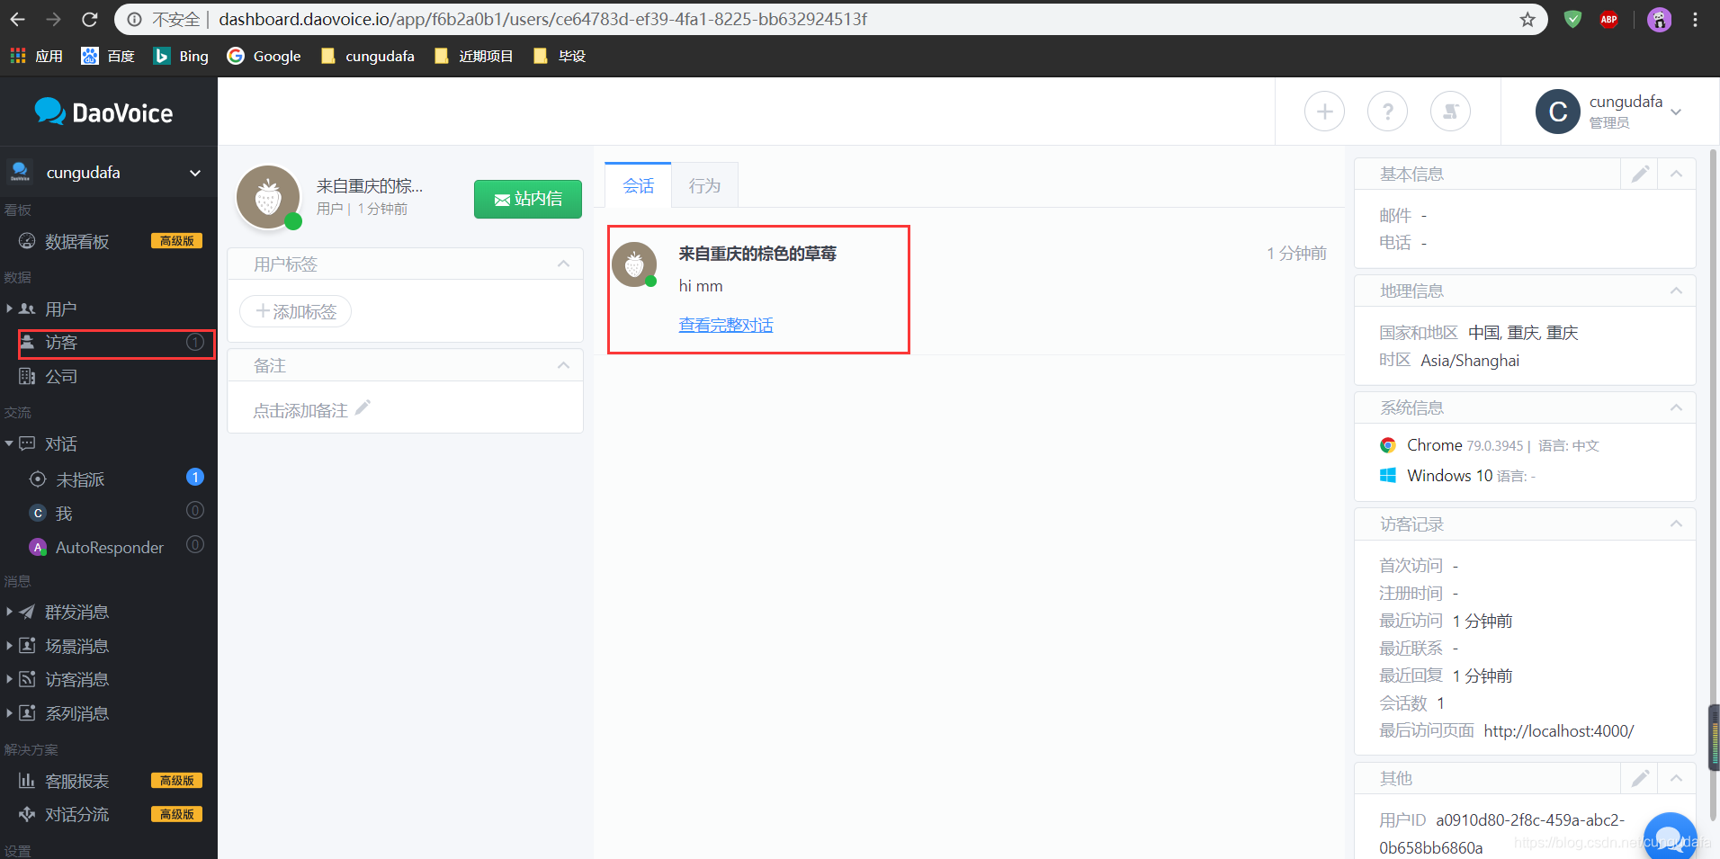
Task: Open the ABP extension icon
Action: point(1608,19)
